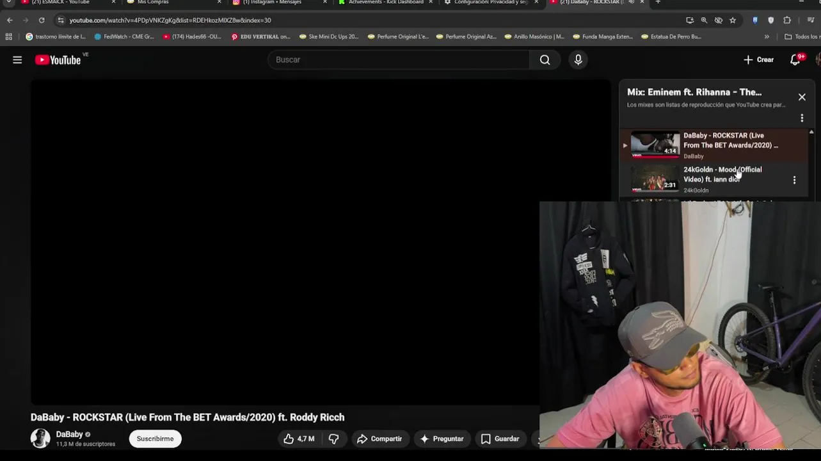Click the search magnifier button

click(545, 60)
